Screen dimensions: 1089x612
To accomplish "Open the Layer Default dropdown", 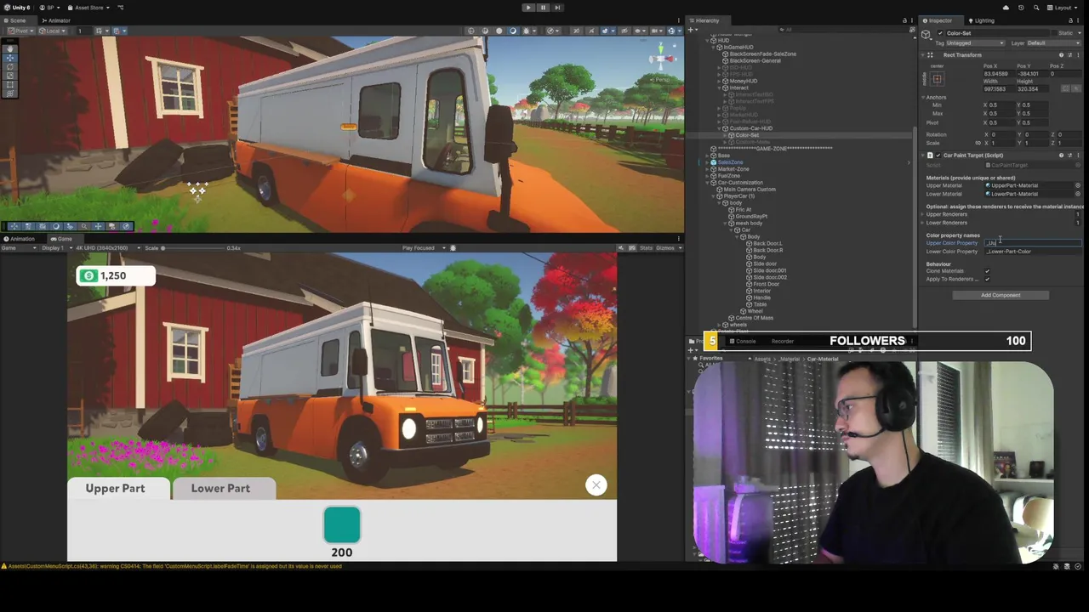I will click(1052, 43).
